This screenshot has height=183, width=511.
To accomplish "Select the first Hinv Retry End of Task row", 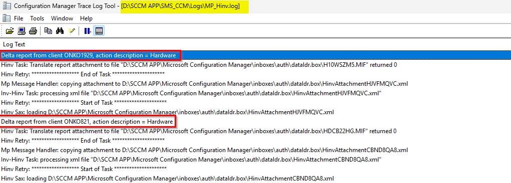I will coord(255,74).
